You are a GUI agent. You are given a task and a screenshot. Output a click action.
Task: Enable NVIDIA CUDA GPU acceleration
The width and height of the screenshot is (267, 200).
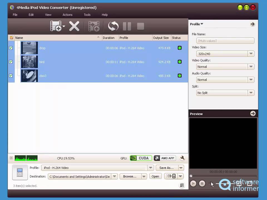tap(141, 158)
